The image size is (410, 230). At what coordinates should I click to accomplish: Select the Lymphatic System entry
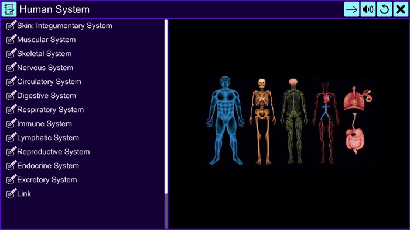click(48, 138)
